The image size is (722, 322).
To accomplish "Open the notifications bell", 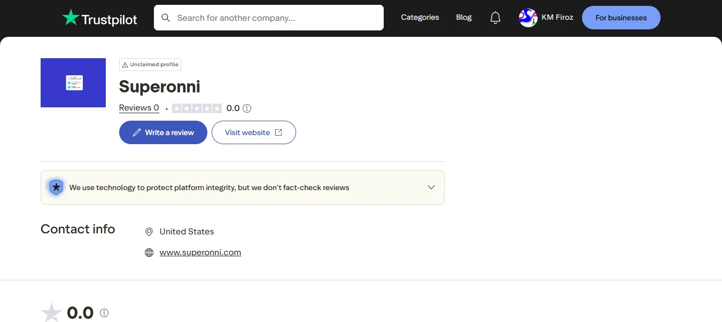I will (x=495, y=18).
